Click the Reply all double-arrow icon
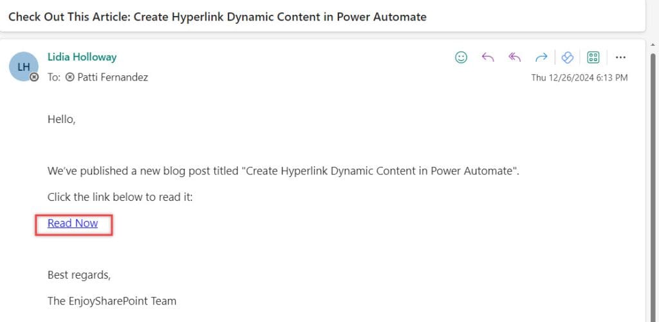This screenshot has height=322, width=659. (x=514, y=57)
